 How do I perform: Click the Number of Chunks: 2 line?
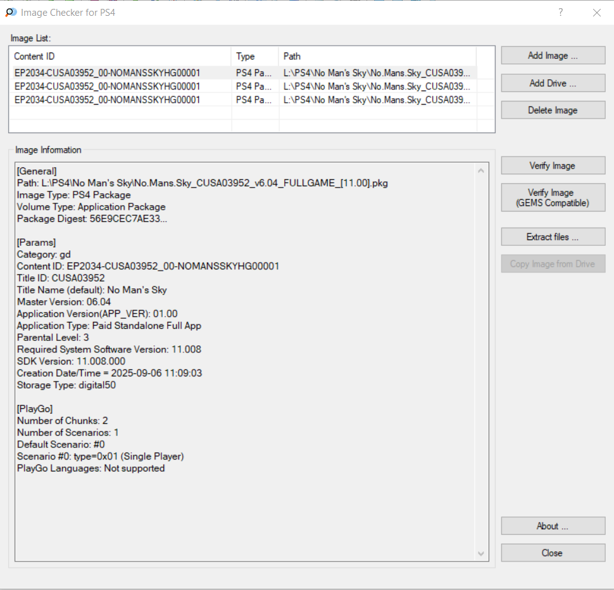point(62,421)
